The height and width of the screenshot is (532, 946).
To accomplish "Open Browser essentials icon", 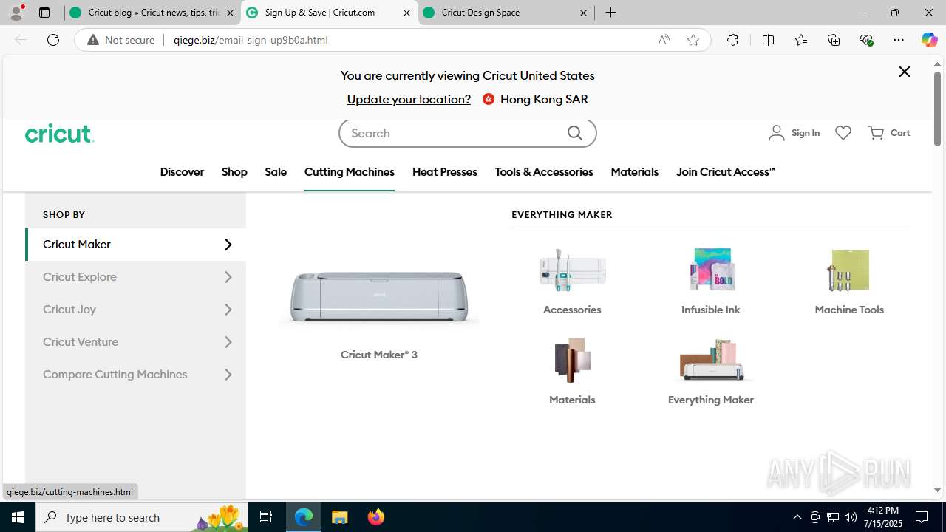I will (x=866, y=40).
